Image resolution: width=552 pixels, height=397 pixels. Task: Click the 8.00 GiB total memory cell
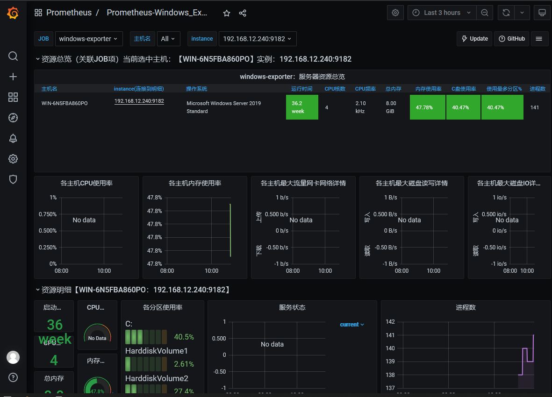point(391,107)
